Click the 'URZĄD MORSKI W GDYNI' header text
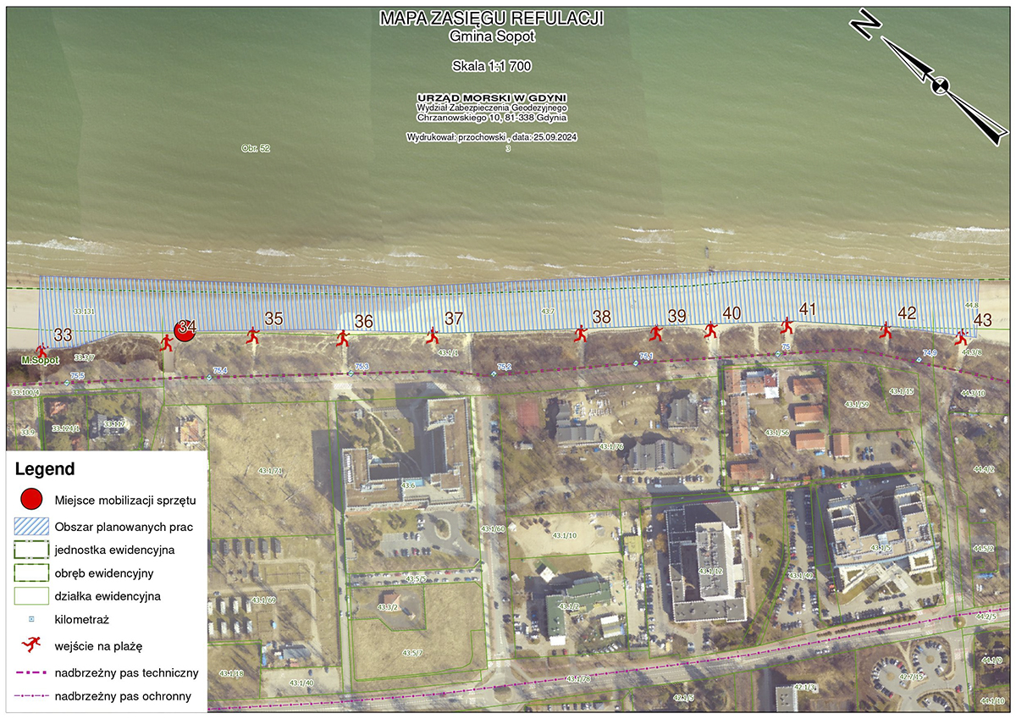 (492, 97)
